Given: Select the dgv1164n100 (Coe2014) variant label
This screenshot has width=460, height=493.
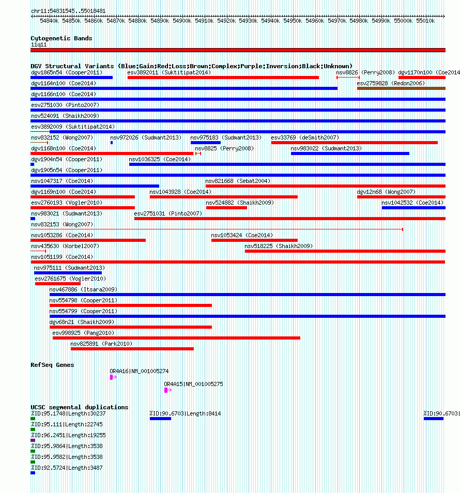Looking at the screenshot, I should (x=64, y=83).
